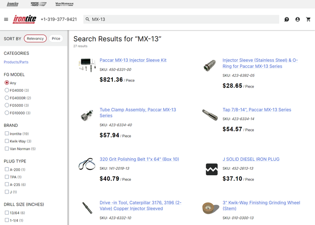
Task: Check the 13/64 drill size filter
Action: click(x=7, y=213)
